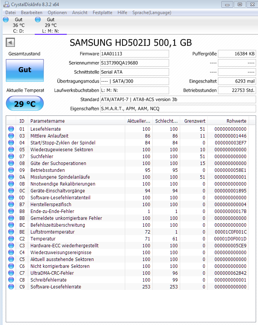Screen dimensions: 258x325
Task: Click status icon of C2 Temperatur row
Action: click(x=11, y=239)
